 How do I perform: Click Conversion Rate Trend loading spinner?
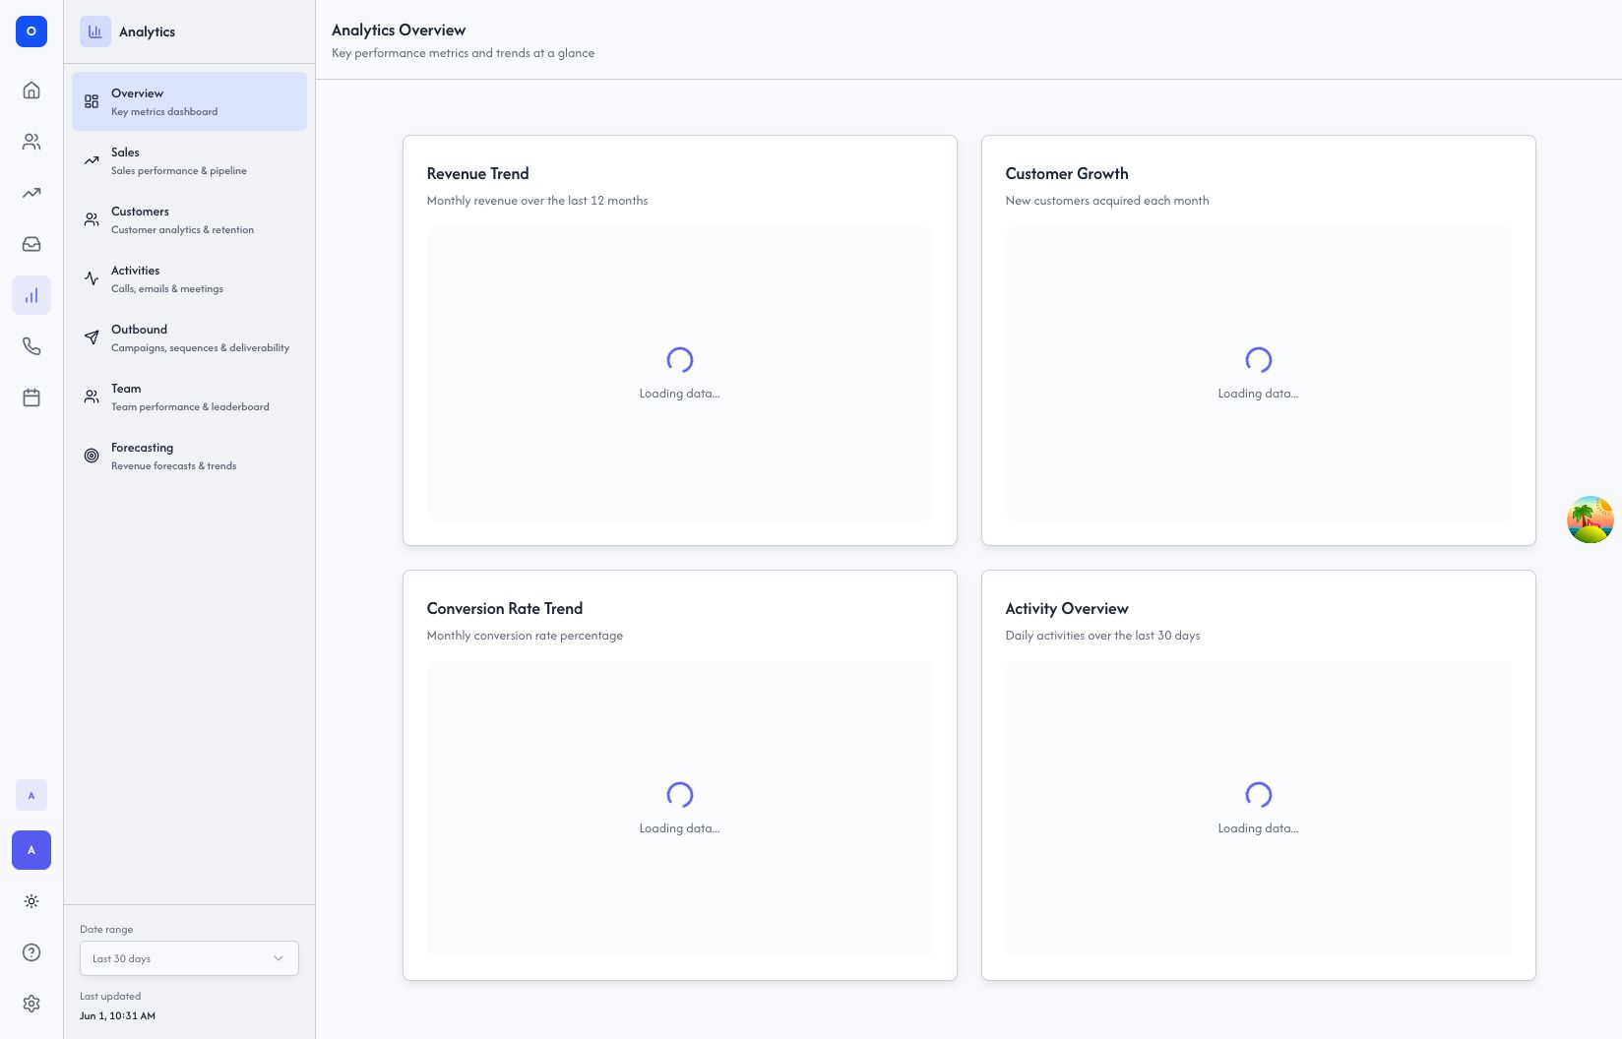pos(680,795)
